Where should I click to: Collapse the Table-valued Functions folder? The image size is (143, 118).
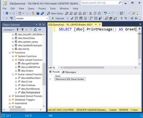pos(13,60)
